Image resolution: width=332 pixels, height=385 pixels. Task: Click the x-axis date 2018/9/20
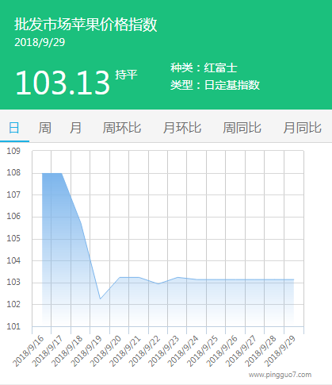pos(106,351)
